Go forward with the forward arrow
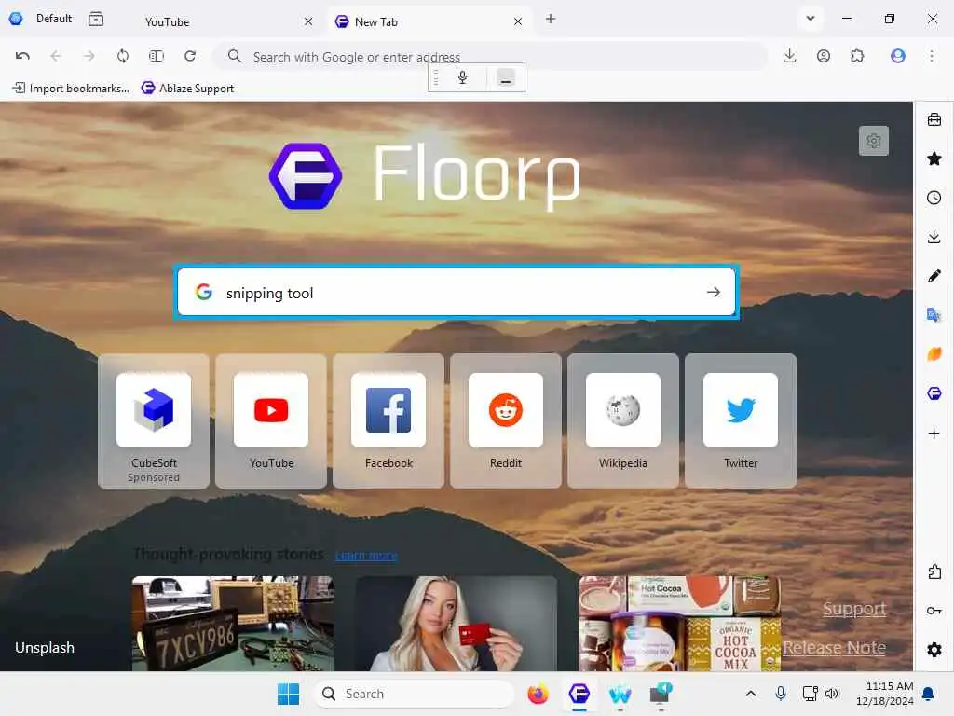This screenshot has width=954, height=716. coord(89,56)
